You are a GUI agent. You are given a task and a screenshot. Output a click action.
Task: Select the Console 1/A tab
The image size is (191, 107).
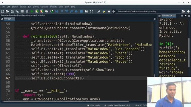click(x=169, y=15)
